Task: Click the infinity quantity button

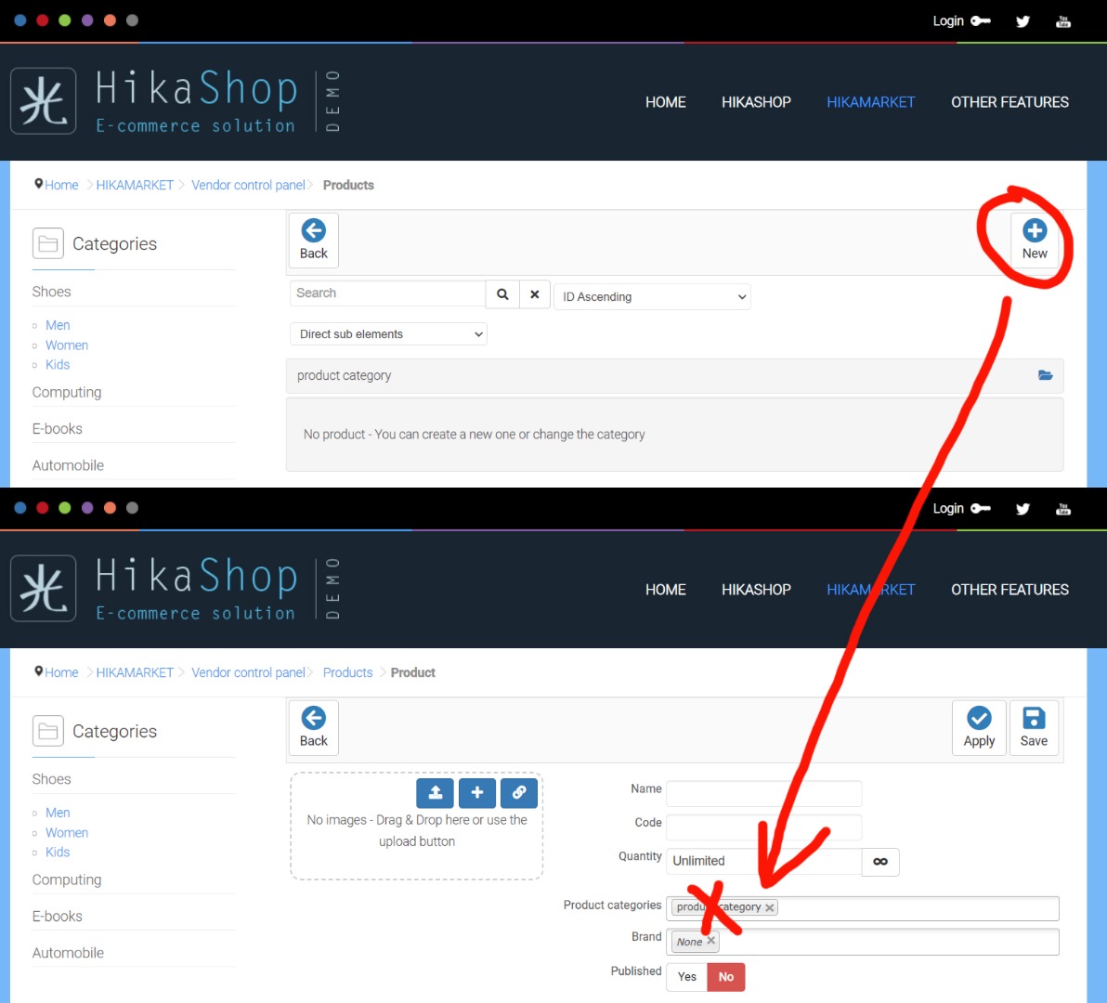Action: [x=880, y=862]
